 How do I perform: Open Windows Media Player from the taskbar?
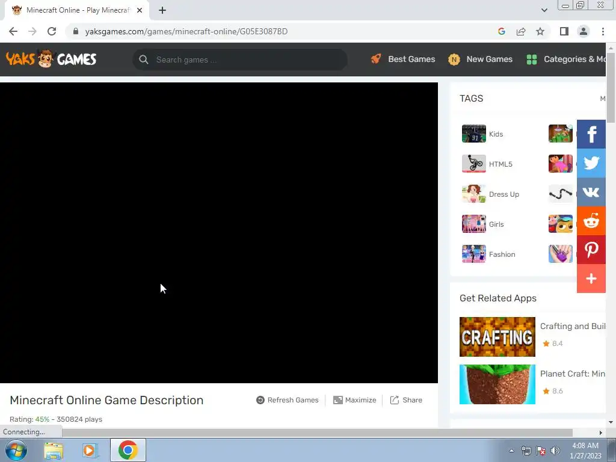pyautogui.click(x=90, y=450)
